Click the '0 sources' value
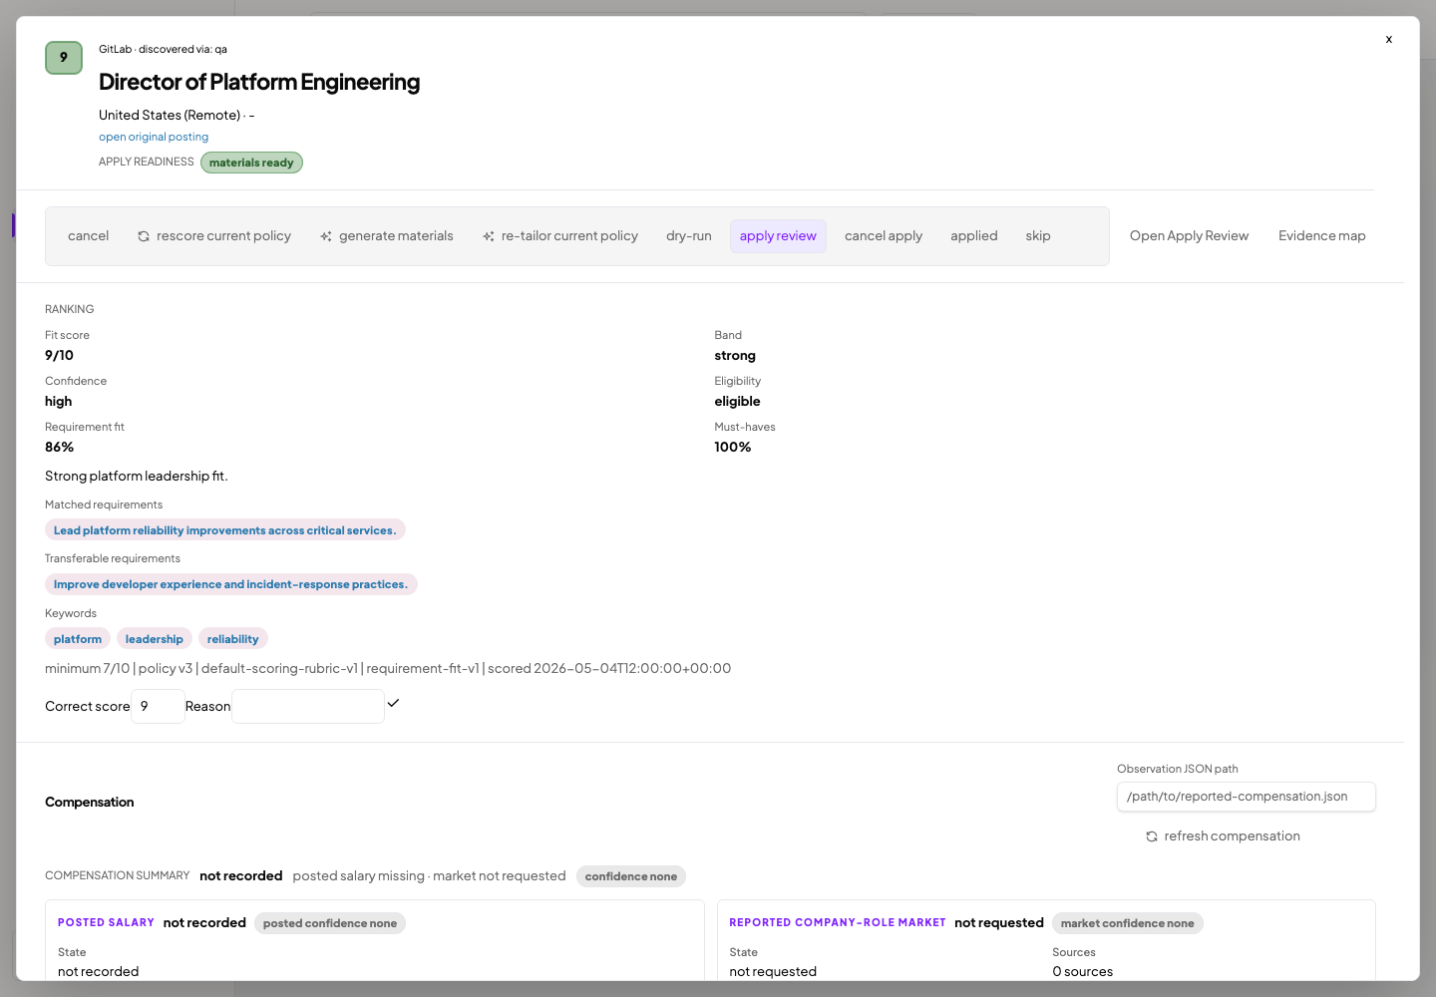1436x997 pixels. 1083,971
